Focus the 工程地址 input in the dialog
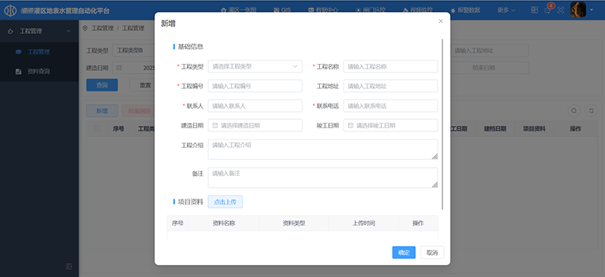 click(x=390, y=86)
